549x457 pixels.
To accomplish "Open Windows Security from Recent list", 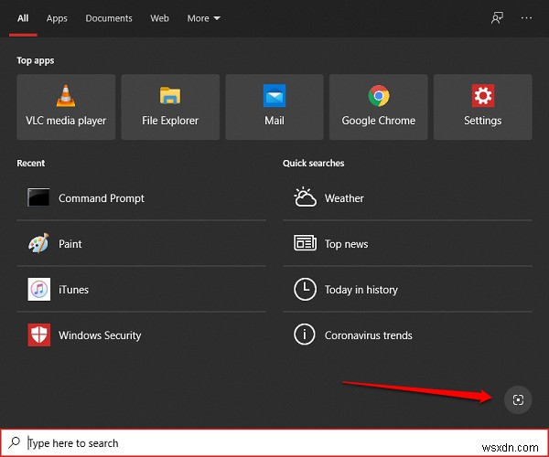I will click(142, 335).
